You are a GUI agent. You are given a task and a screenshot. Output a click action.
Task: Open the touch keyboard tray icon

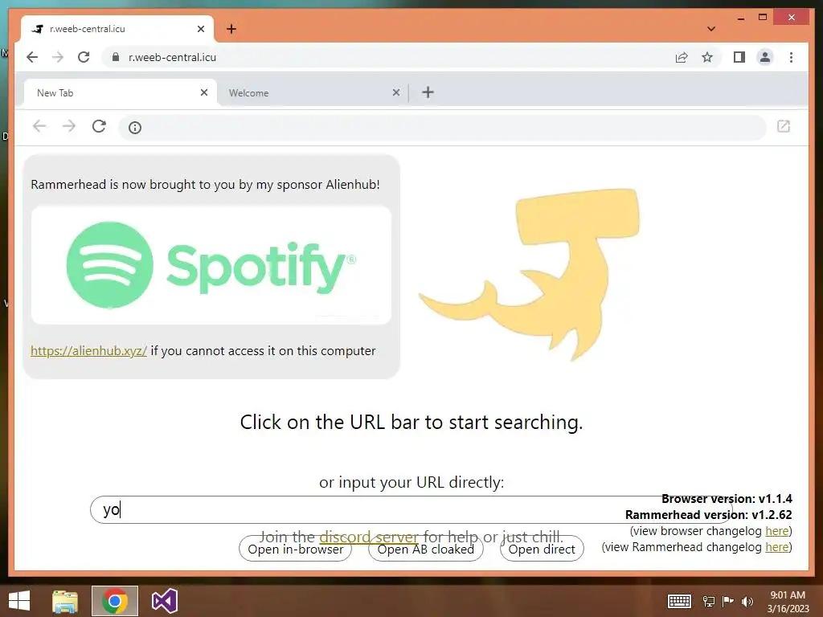pos(679,601)
